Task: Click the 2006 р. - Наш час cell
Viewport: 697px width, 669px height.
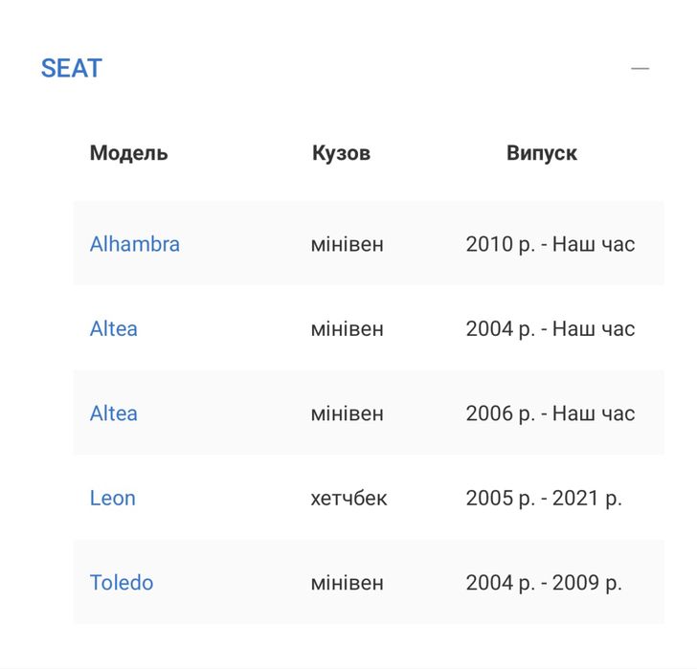Action: [550, 413]
